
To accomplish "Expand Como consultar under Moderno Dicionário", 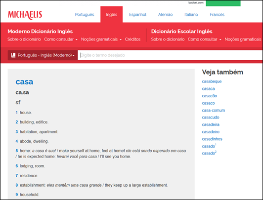I will click(x=61, y=40).
